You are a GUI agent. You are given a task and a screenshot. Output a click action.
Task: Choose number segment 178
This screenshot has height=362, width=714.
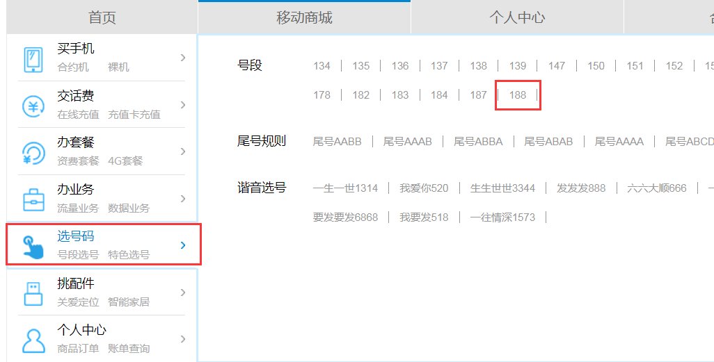[x=322, y=95]
